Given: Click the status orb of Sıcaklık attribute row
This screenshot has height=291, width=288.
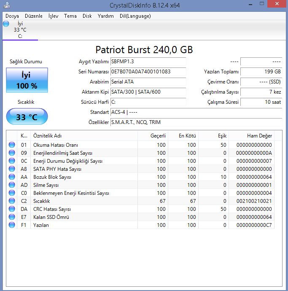Looking at the screenshot, I should pyautogui.click(x=12, y=201).
